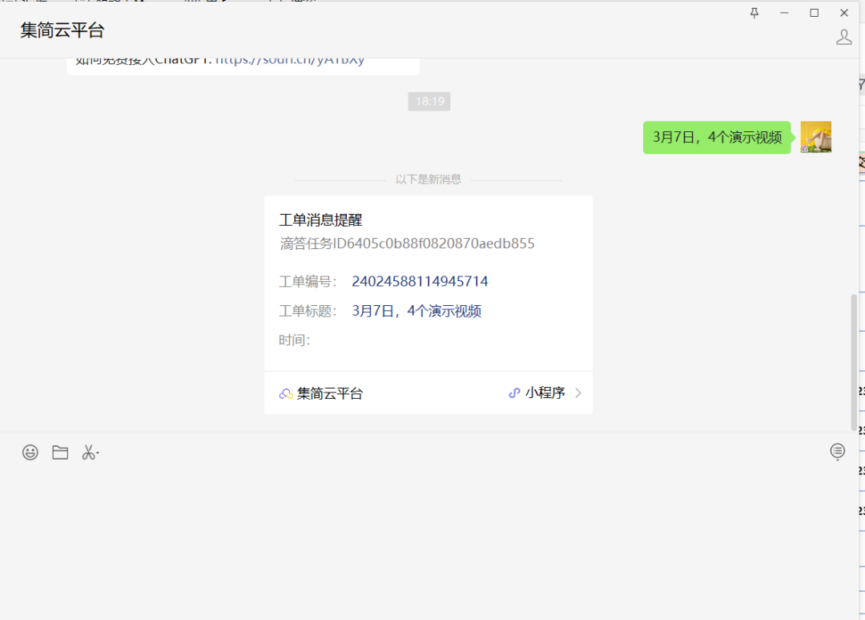
Task: Click the 集简云平台 cloud logo icon
Action: point(286,393)
